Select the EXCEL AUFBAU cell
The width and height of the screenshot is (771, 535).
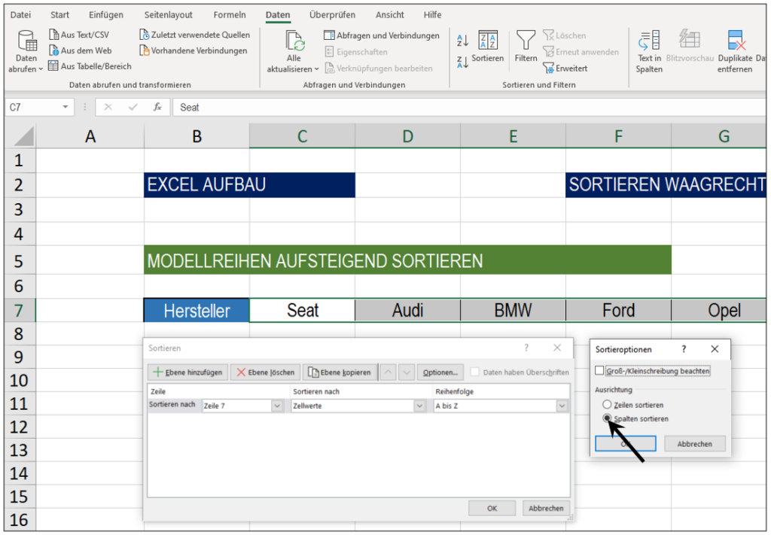click(249, 184)
